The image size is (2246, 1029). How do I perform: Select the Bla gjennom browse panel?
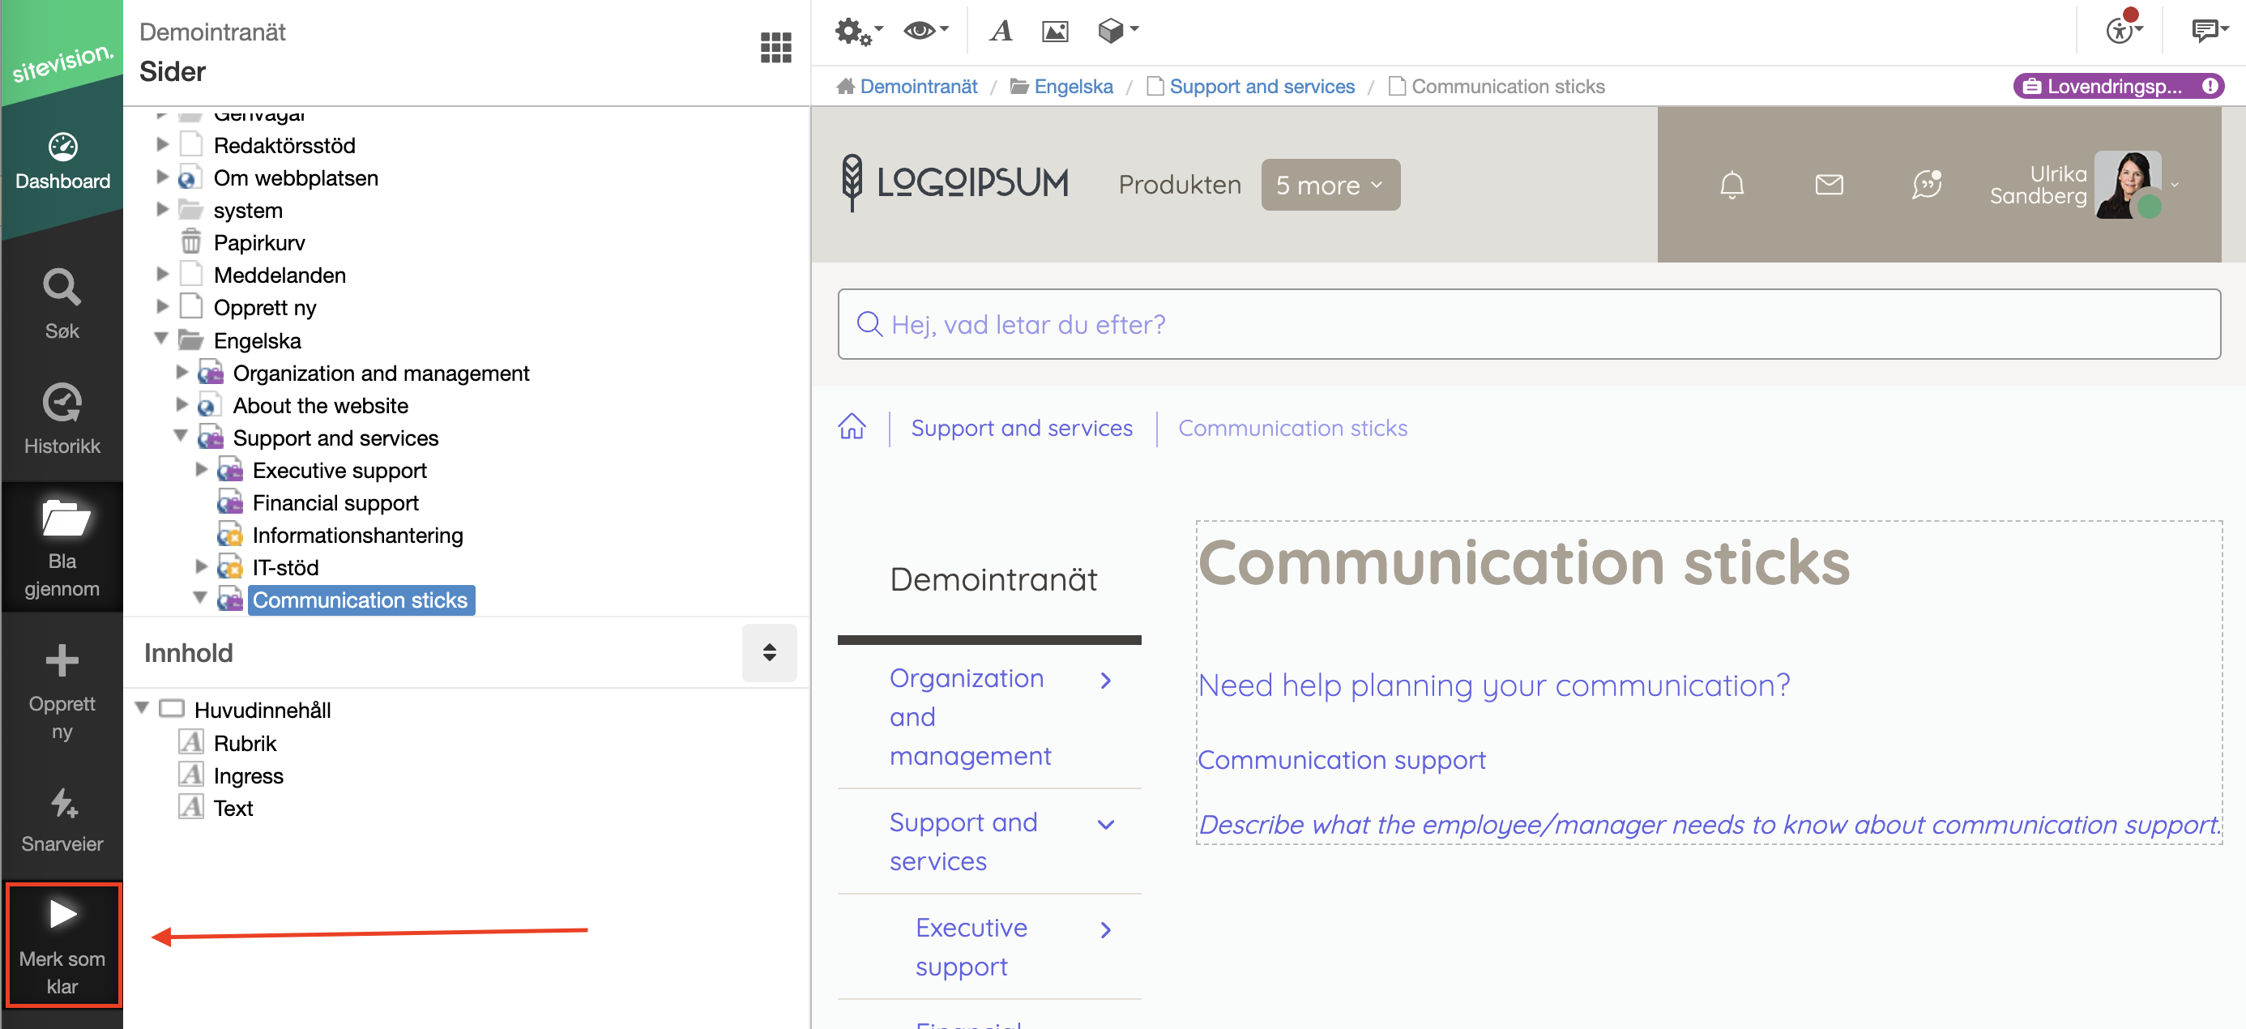62,548
